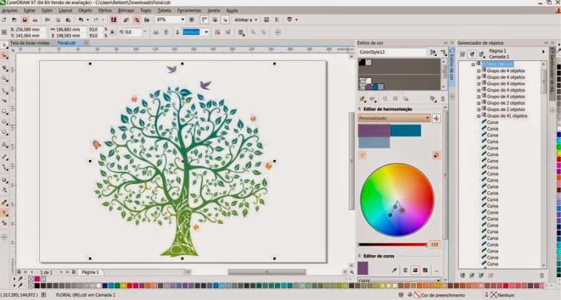Image resolution: width=561 pixels, height=300 pixels.
Task: Collapse the Editor de cores section
Action: pyautogui.click(x=360, y=256)
